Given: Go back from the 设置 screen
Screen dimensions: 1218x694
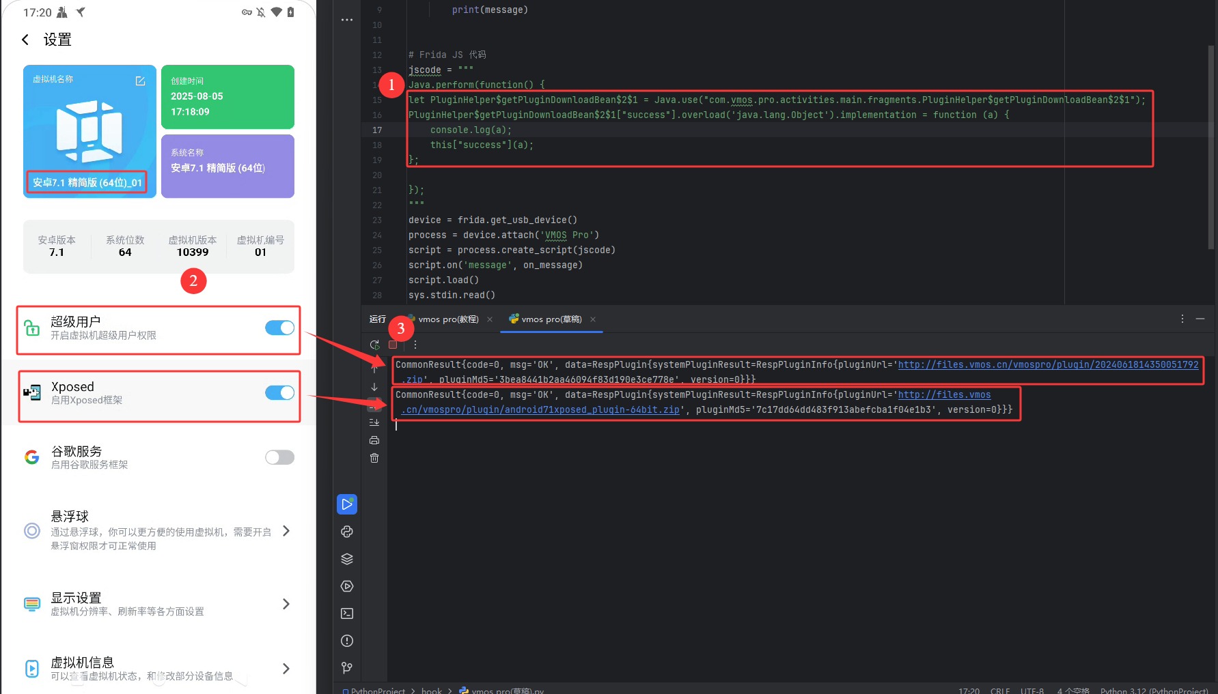Looking at the screenshot, I should pos(25,40).
